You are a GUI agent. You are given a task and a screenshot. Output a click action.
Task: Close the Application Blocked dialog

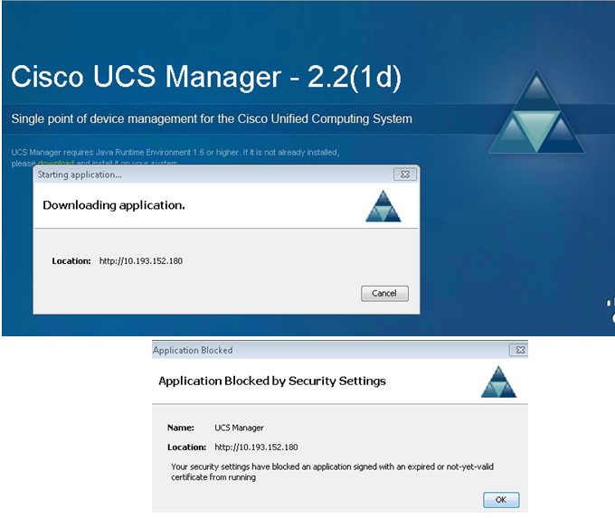(517, 350)
